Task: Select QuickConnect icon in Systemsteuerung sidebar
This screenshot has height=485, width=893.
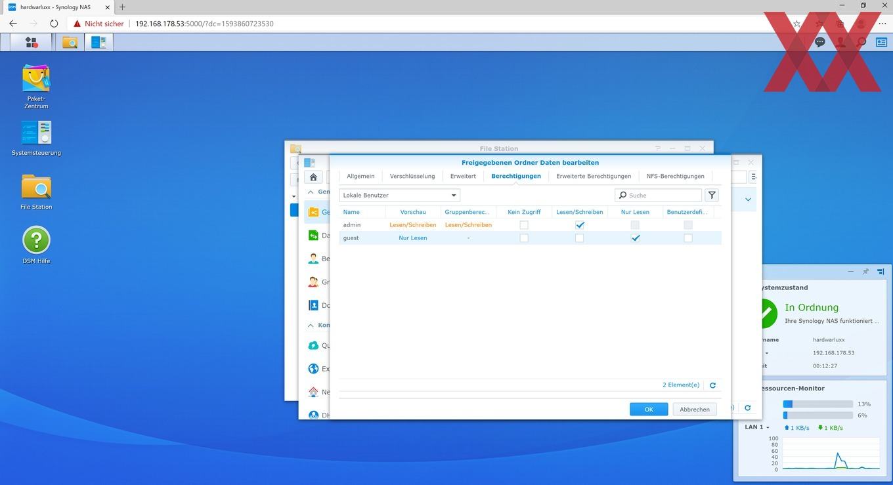Action: pyautogui.click(x=313, y=345)
